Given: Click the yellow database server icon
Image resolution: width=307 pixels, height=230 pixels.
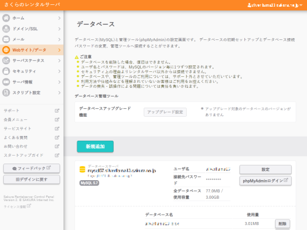Looking at the screenshot, I should tap(82, 169).
